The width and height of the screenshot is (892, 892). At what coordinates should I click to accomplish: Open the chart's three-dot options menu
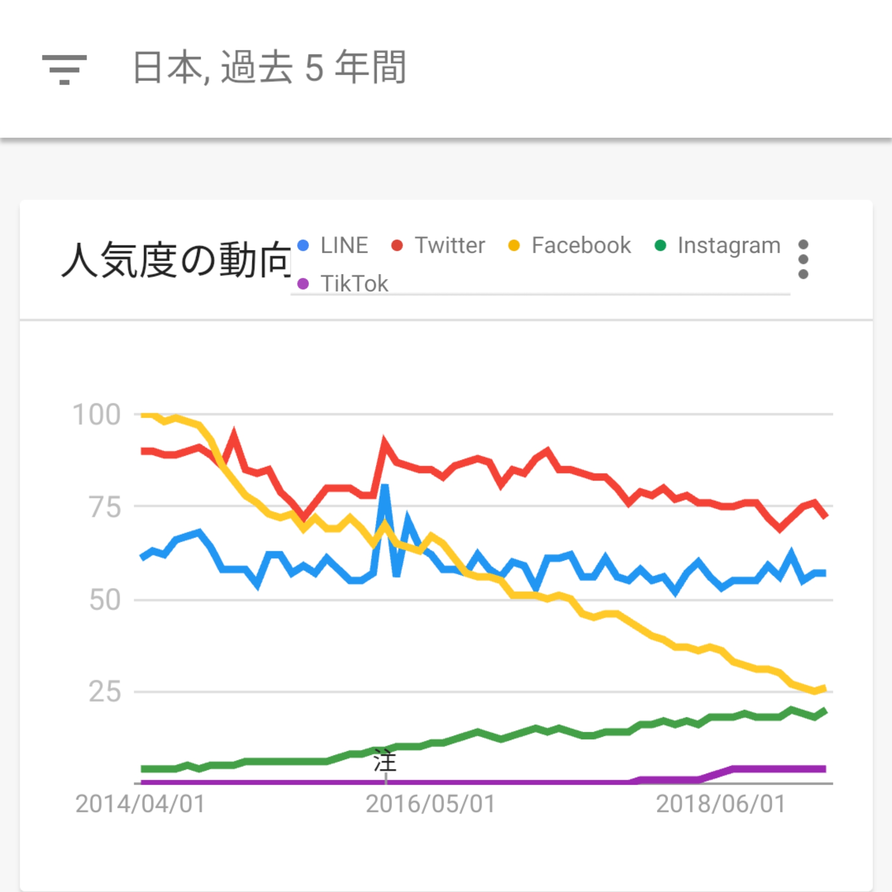pos(803,259)
